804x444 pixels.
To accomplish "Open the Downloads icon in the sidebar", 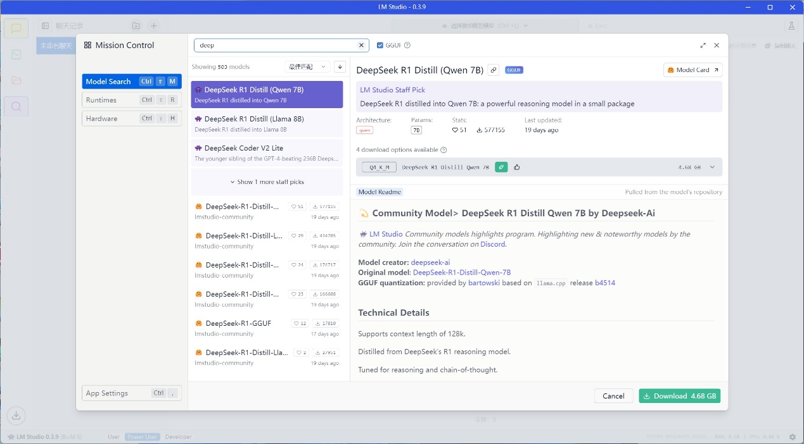I will click(16, 416).
